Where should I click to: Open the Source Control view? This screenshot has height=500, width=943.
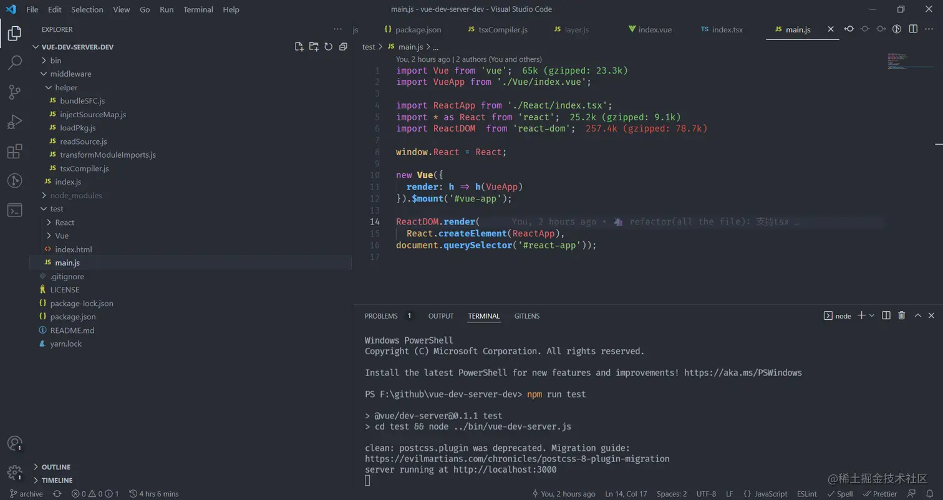pos(14,92)
